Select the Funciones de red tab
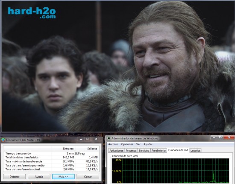The height and width of the screenshot is (184, 235). tap(178, 150)
